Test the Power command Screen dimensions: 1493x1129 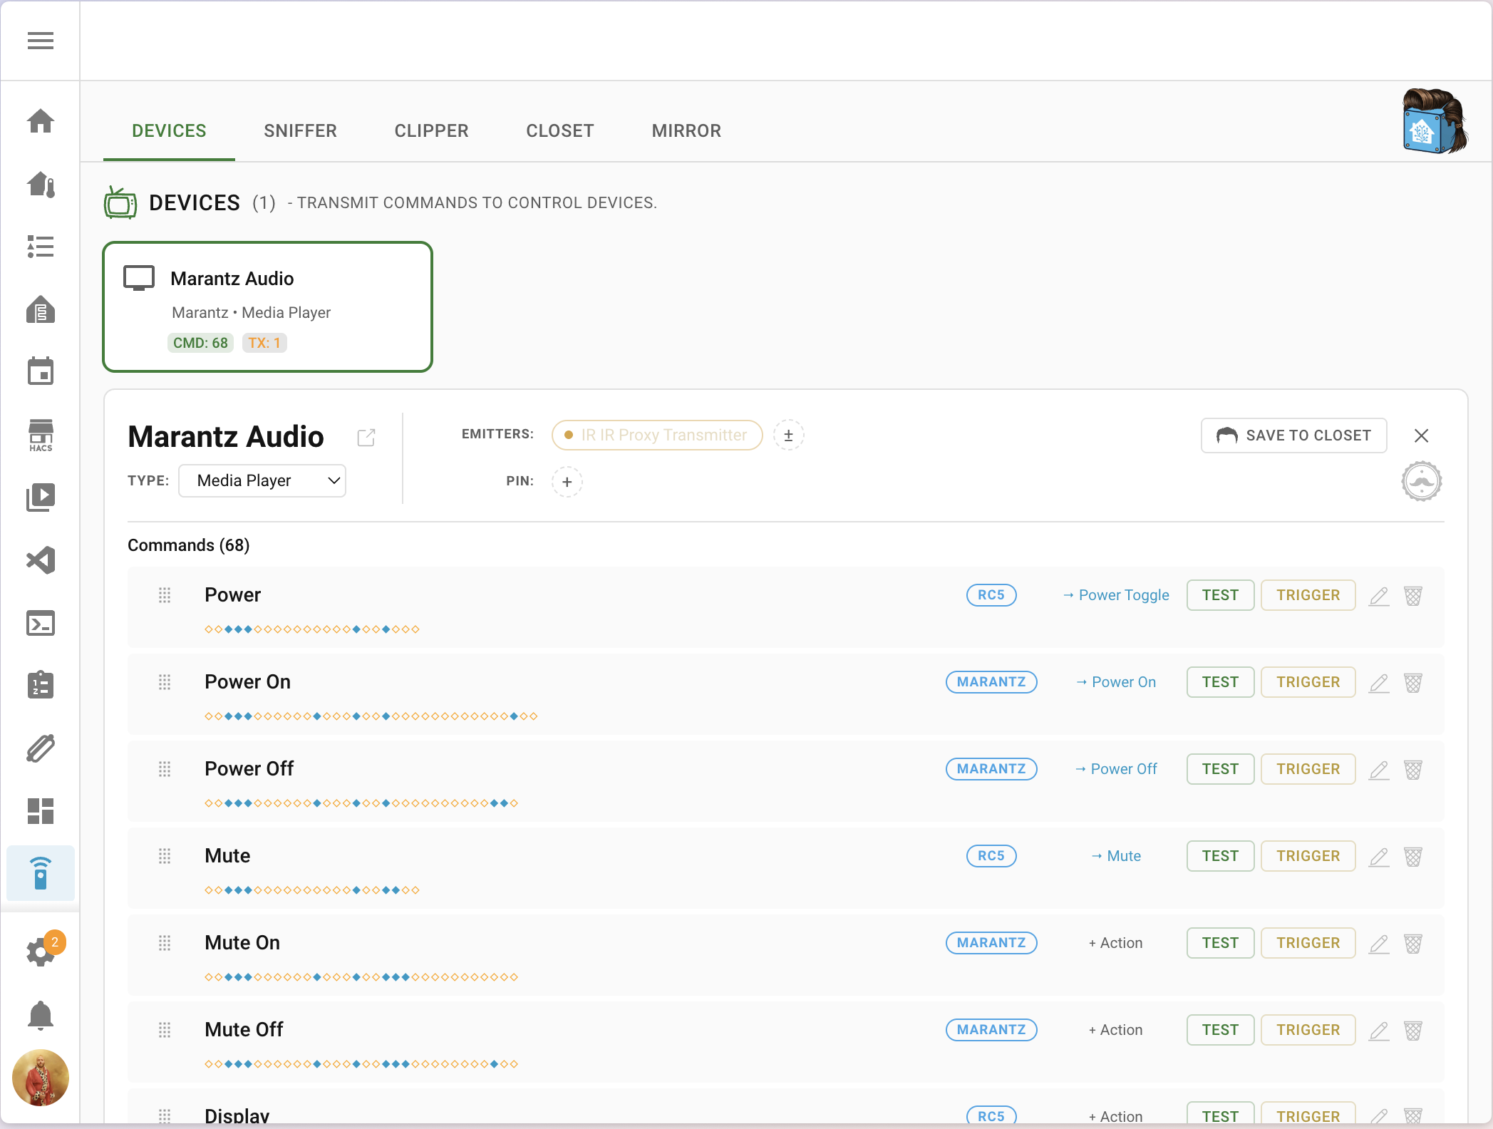pos(1220,595)
